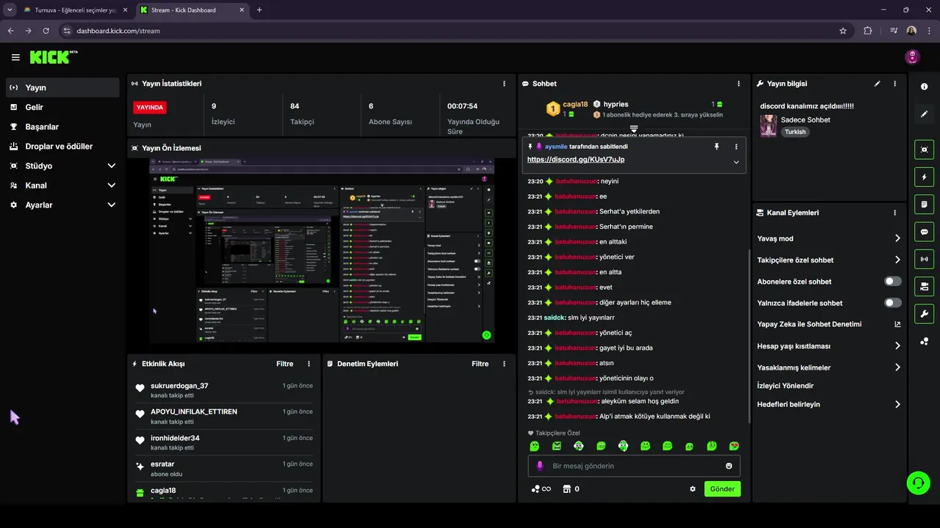Open browser extensions puzzle icon
Screen dimensions: 940x528
(x=868, y=31)
